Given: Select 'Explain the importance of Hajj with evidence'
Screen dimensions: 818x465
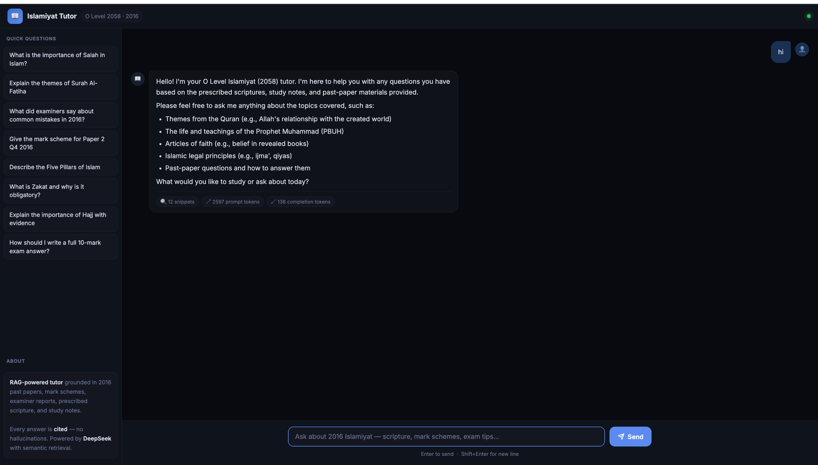Looking at the screenshot, I should 61,219.
